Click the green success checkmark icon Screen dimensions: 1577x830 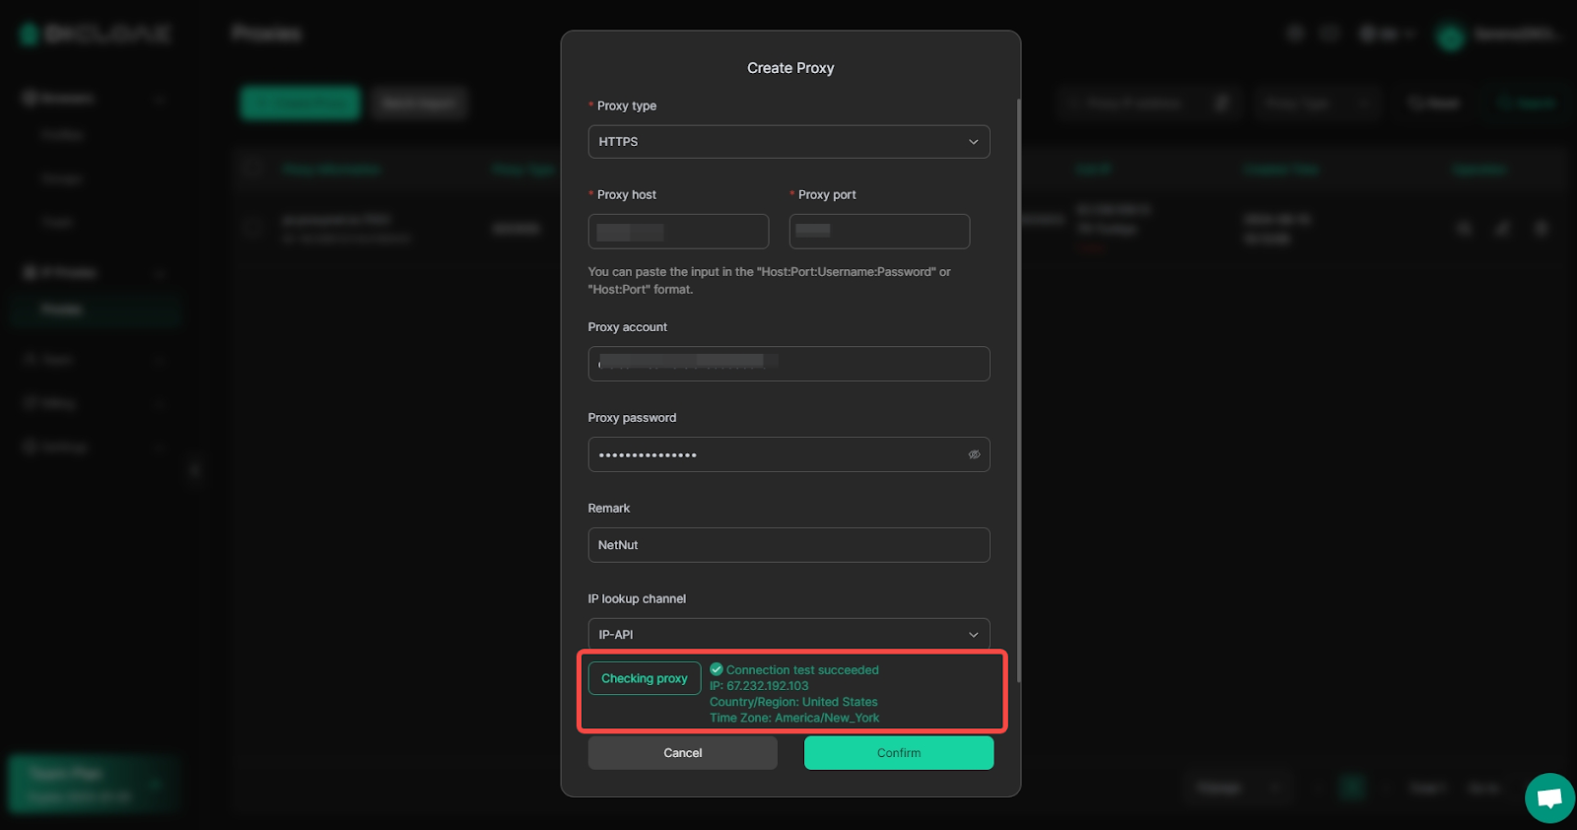pos(717,669)
